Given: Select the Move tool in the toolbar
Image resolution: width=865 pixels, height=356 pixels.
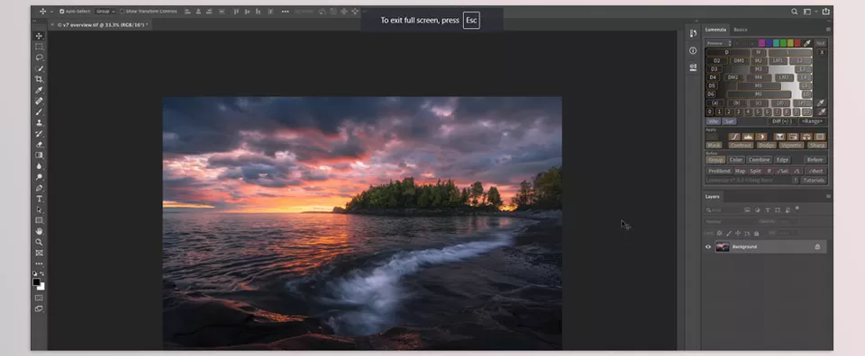Looking at the screenshot, I should pos(39,36).
